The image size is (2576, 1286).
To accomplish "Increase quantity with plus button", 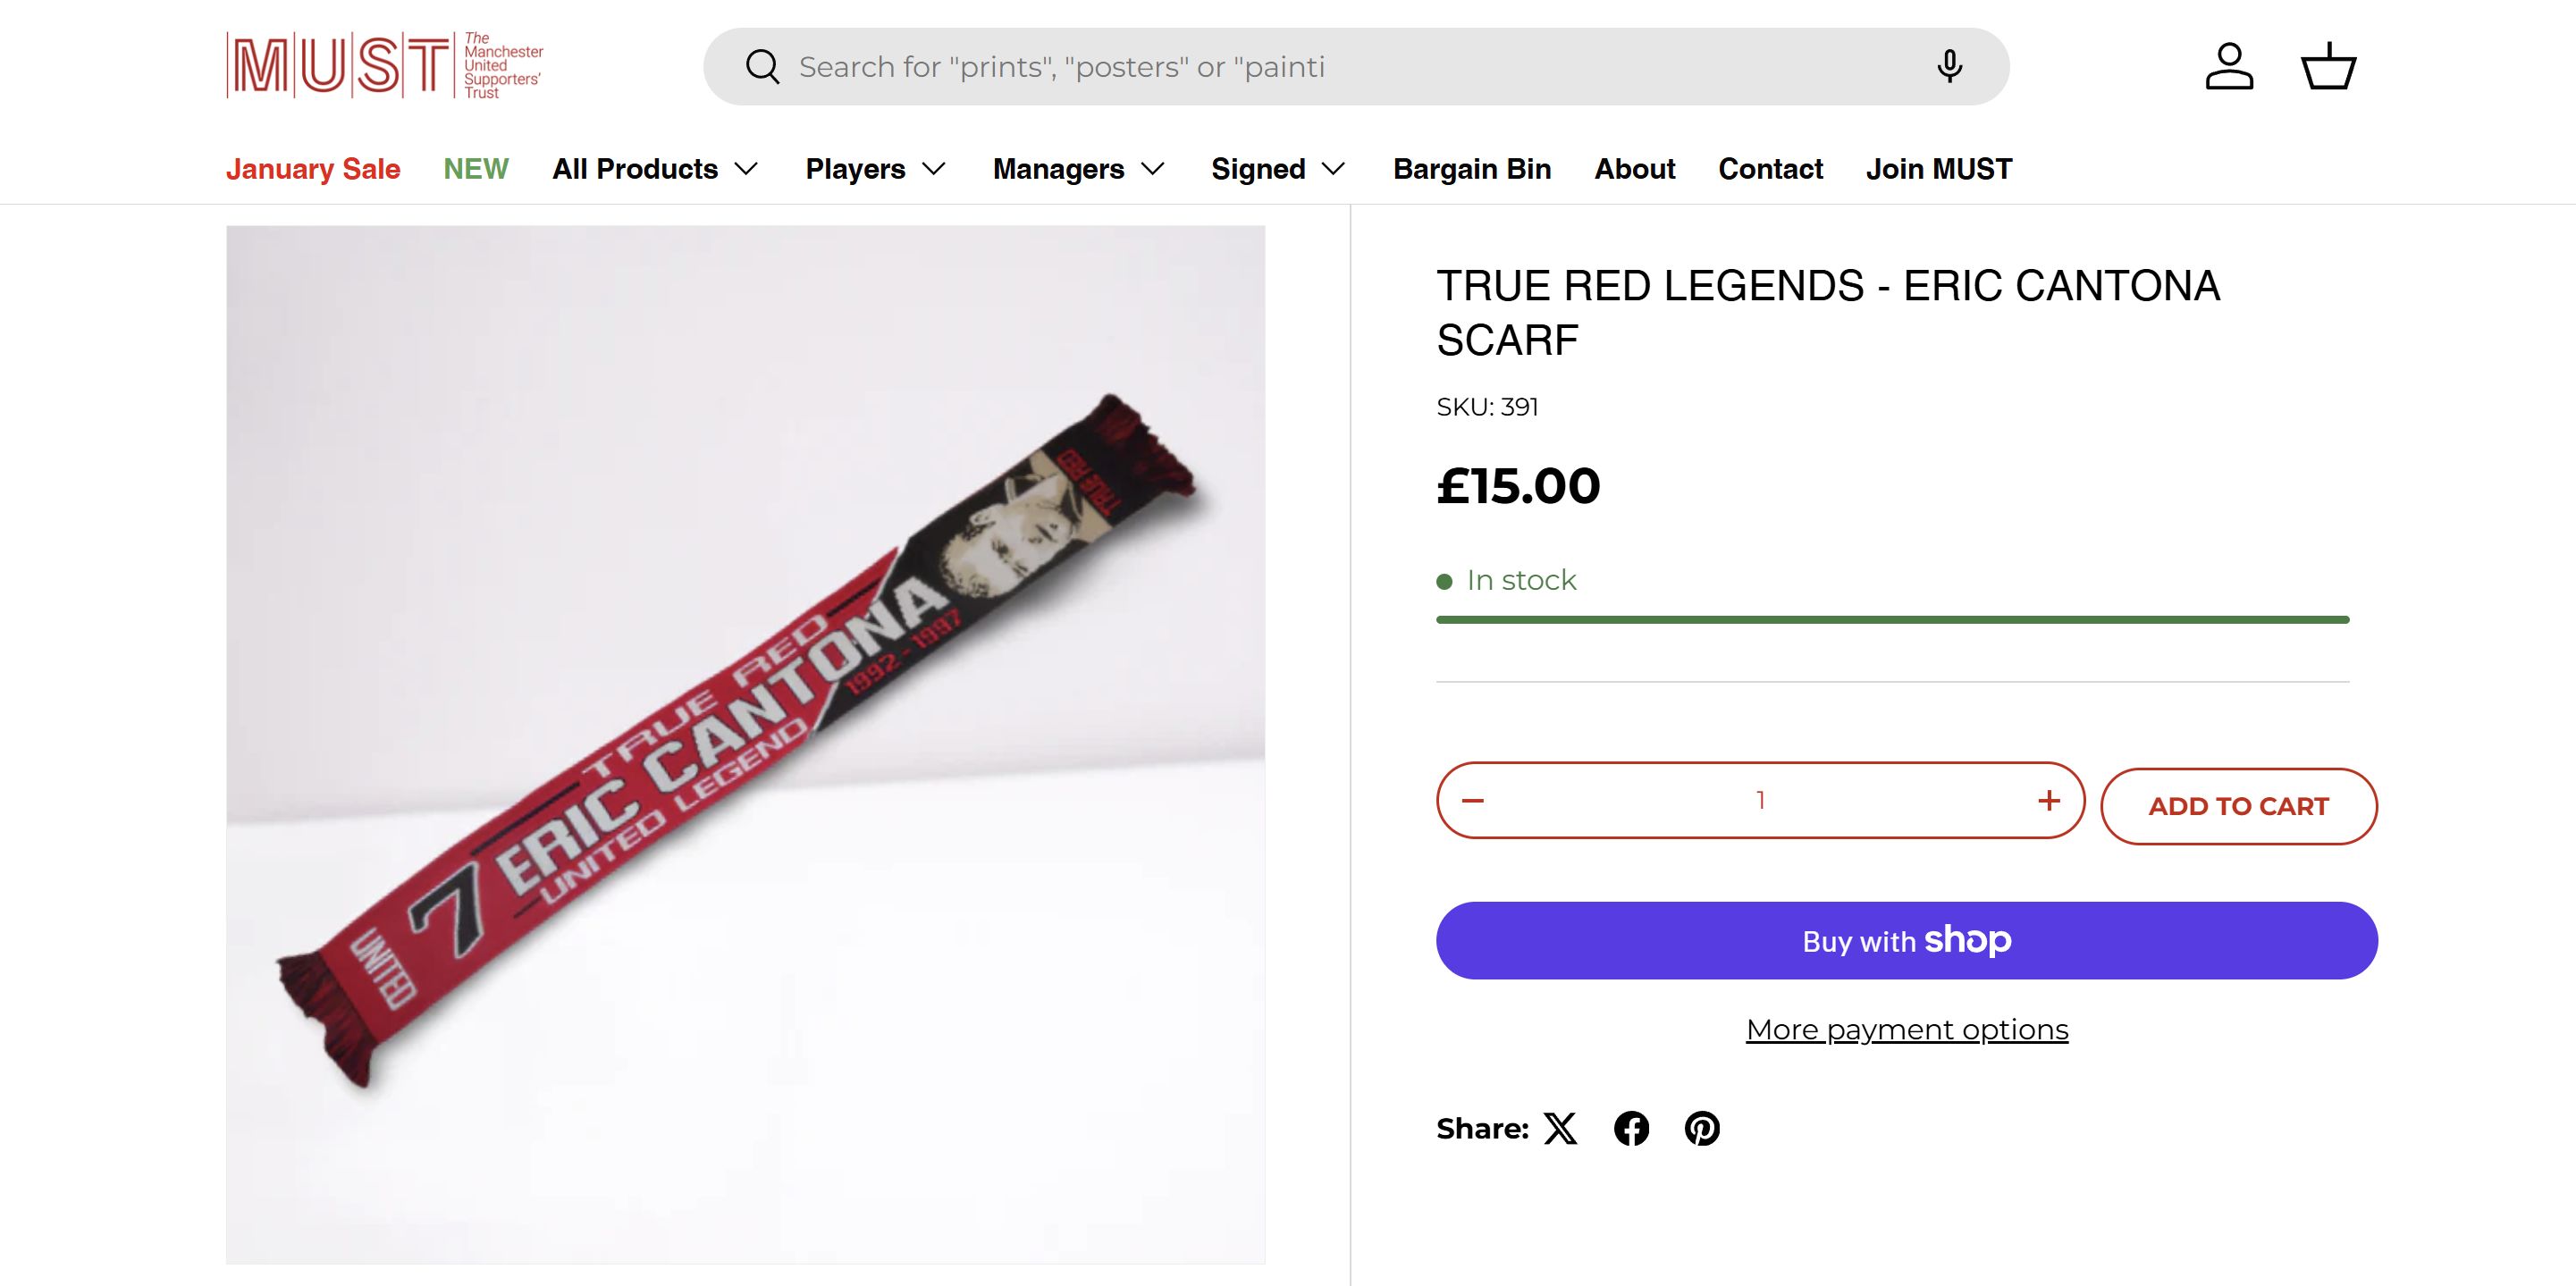I will (x=2049, y=800).
